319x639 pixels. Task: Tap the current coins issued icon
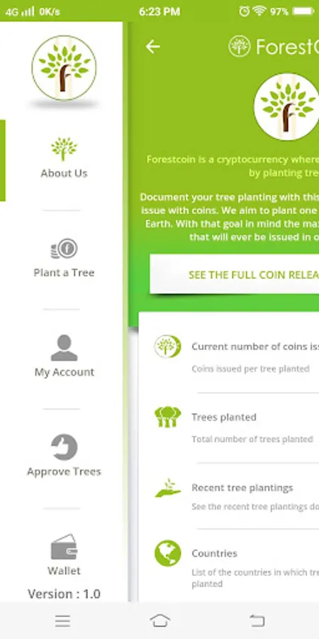click(167, 346)
